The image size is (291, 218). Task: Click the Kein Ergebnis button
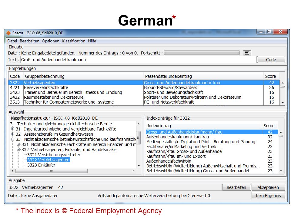268,196
